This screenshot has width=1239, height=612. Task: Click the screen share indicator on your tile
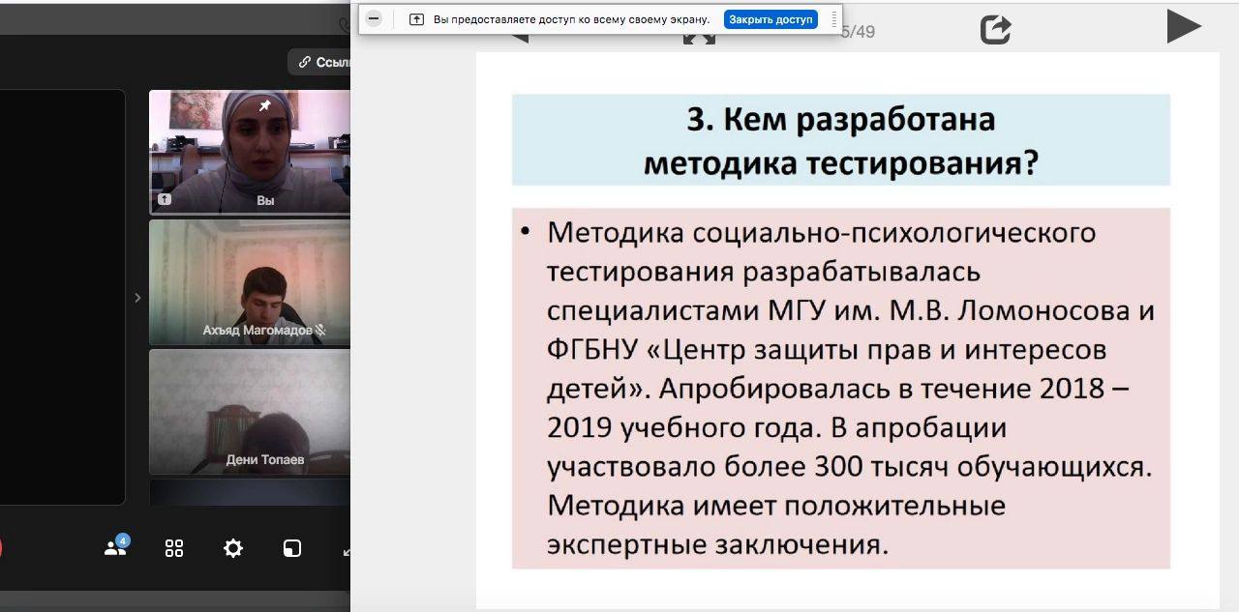(x=165, y=199)
